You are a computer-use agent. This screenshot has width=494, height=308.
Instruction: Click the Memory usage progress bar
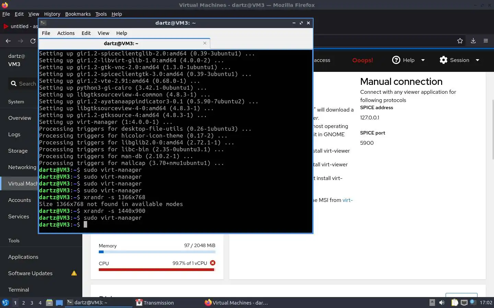tap(157, 252)
